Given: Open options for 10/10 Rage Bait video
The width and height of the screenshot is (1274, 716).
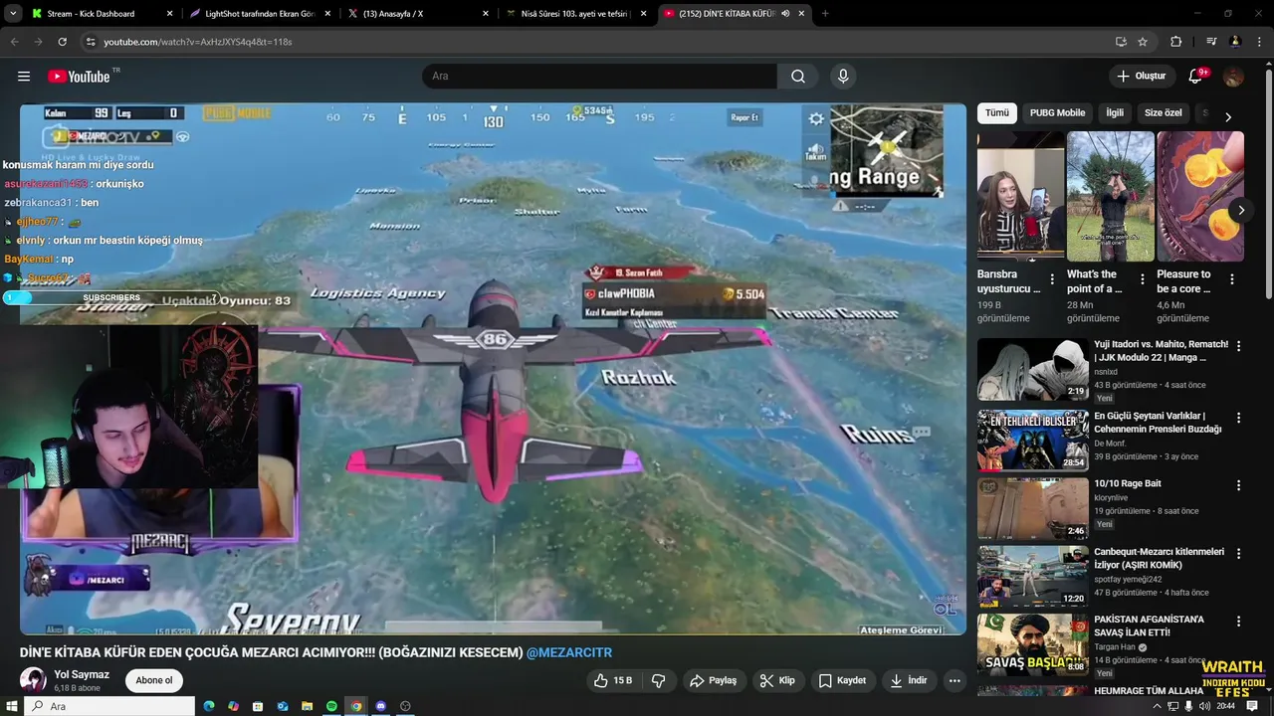Looking at the screenshot, I should pos(1238,485).
